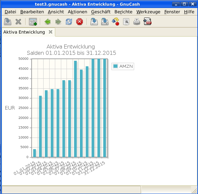Image resolution: width=198 pixels, height=194 pixels.
Task: Go back with the green left arrow
Action: tap(48, 22)
